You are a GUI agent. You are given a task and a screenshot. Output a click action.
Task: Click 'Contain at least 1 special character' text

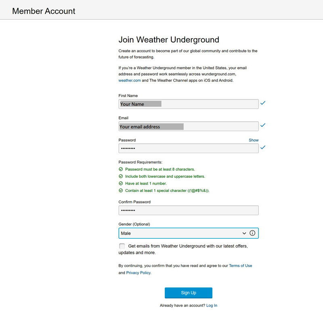[167, 191]
